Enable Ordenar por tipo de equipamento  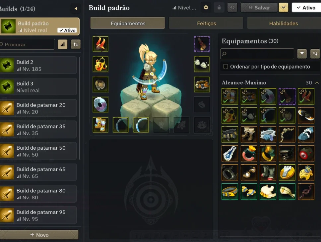click(225, 67)
